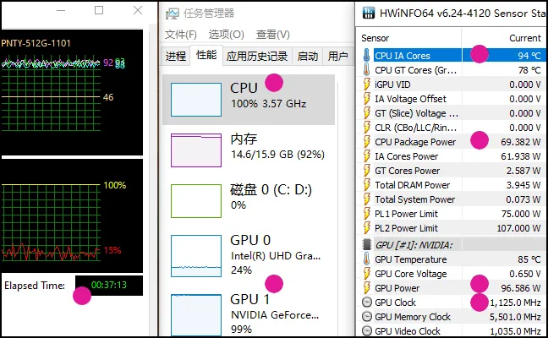
Task: Click the lightning icon beside GT (Slice) Voltage
Action: 367,113
